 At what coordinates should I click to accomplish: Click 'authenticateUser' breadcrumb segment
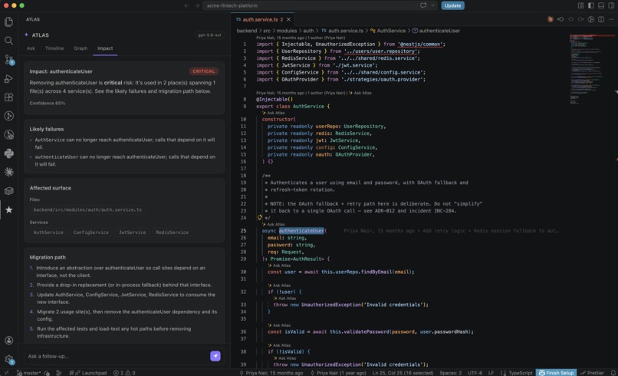(439, 31)
